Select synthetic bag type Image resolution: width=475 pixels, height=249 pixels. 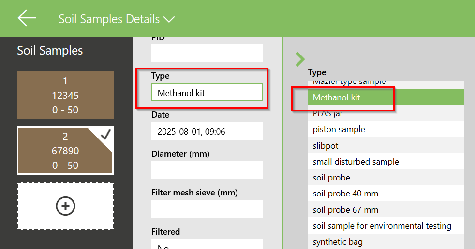[386, 242]
